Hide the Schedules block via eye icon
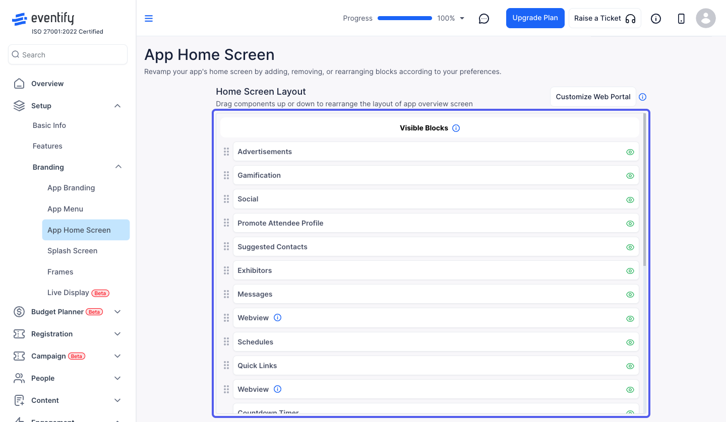This screenshot has height=422, width=726. point(630,342)
